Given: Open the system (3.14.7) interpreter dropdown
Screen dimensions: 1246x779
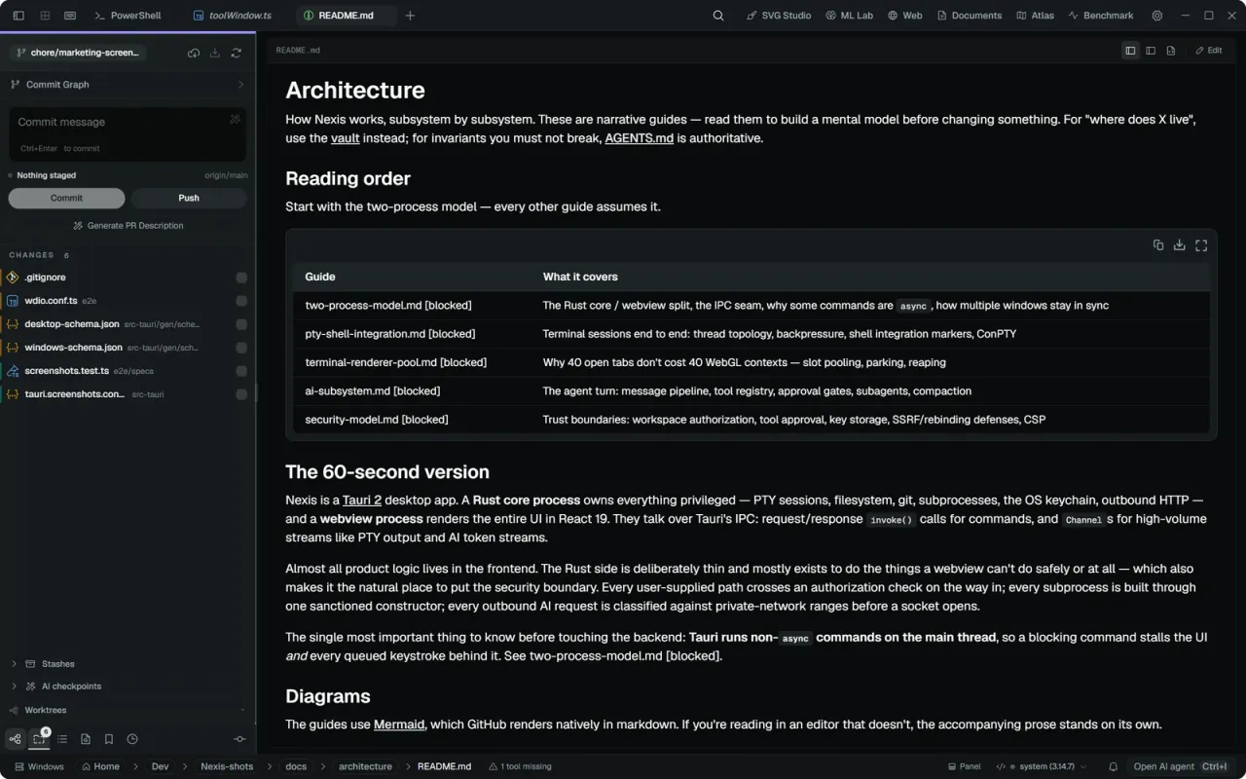Looking at the screenshot, I should point(1042,766).
